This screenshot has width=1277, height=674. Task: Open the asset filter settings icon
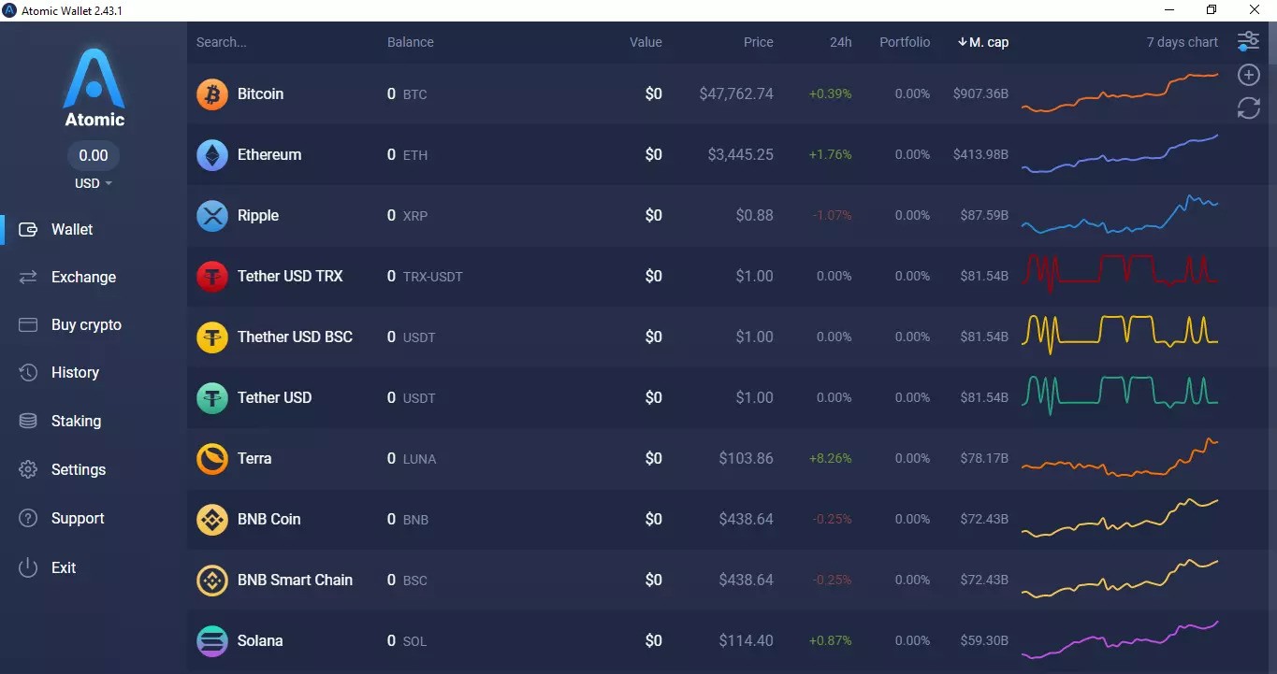click(1248, 41)
